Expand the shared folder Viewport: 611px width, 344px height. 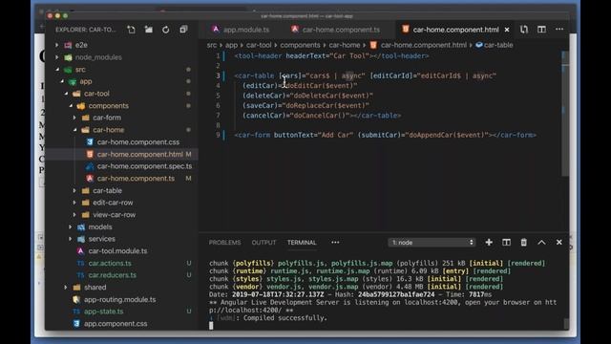(x=95, y=288)
